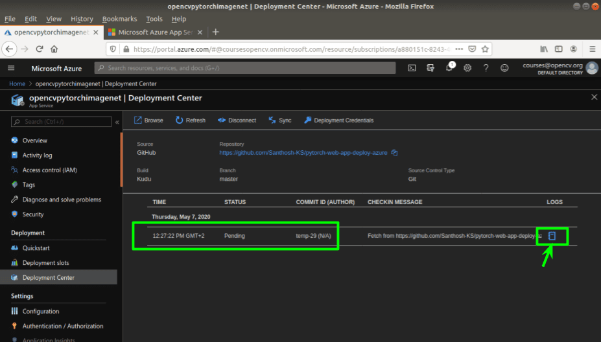This screenshot has height=342, width=601.
Task: Refresh the deployment list
Action: coord(191,120)
